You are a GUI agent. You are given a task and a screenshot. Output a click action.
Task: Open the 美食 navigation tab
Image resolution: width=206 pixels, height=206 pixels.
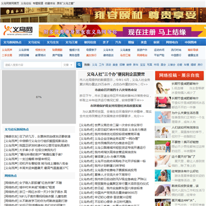point(144,42)
